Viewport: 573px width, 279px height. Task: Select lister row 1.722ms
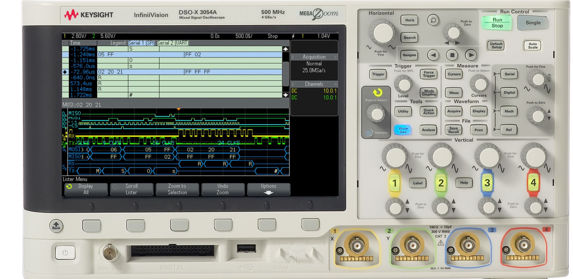[172, 95]
